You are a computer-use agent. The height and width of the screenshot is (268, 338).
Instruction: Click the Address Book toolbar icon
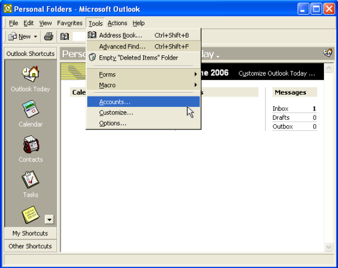[65, 36]
